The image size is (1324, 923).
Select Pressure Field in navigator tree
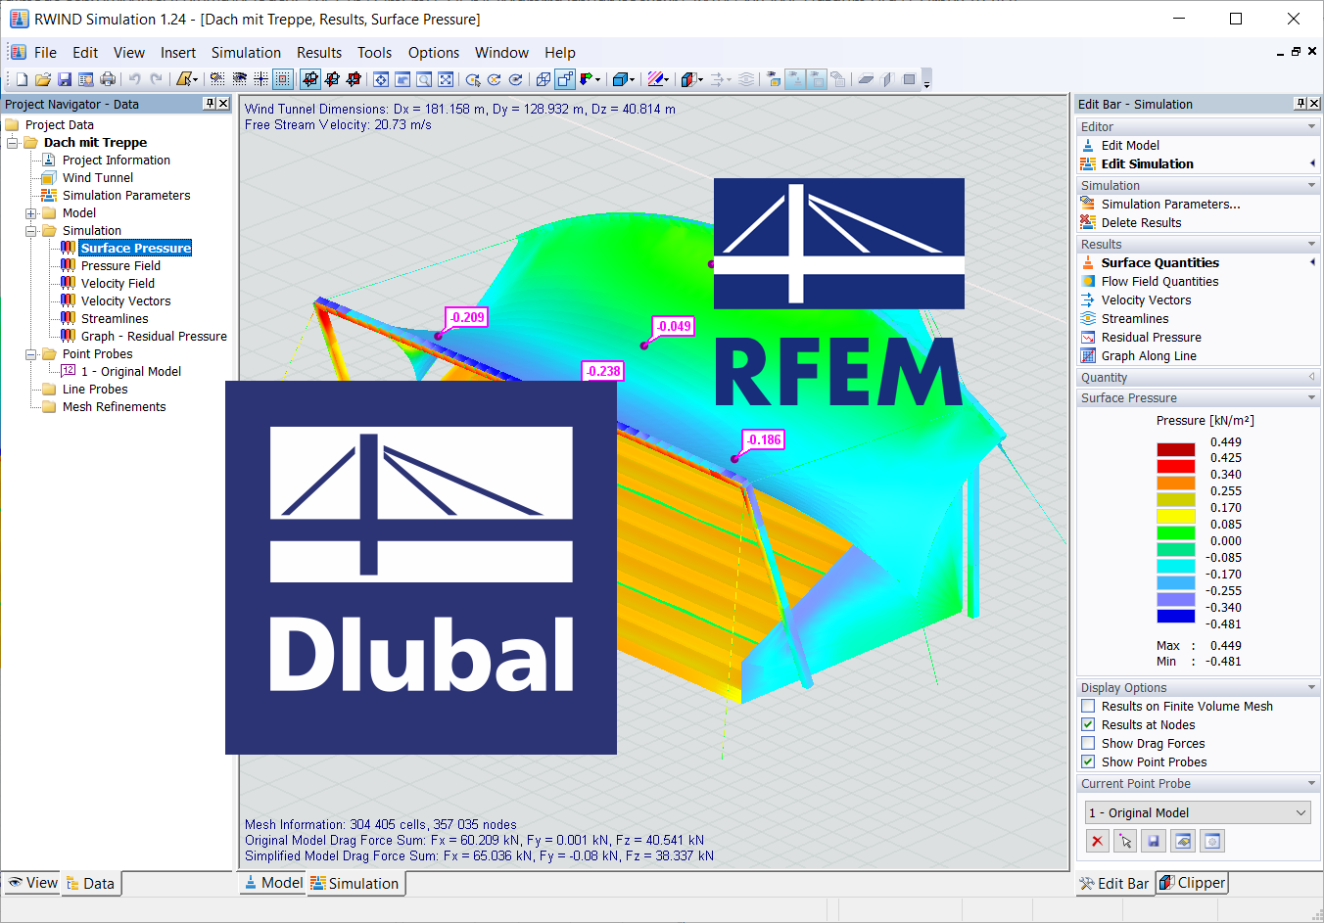[120, 266]
